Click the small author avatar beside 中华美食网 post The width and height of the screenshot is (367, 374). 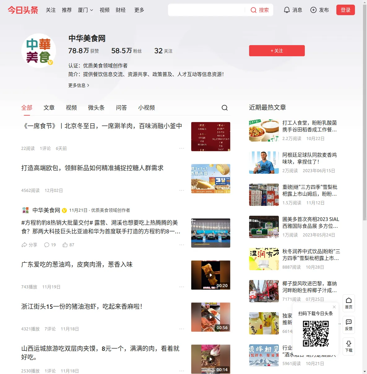click(26, 210)
